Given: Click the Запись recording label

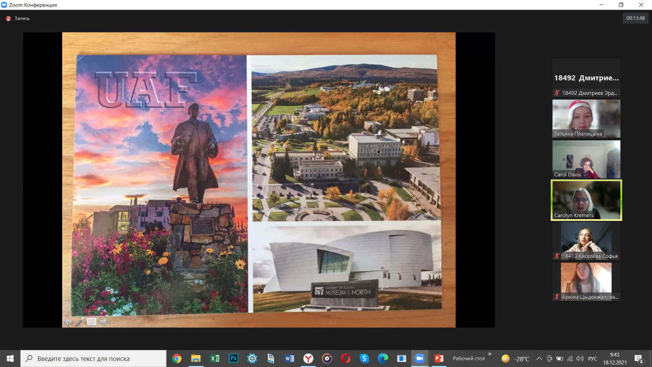Looking at the screenshot, I should (x=22, y=18).
